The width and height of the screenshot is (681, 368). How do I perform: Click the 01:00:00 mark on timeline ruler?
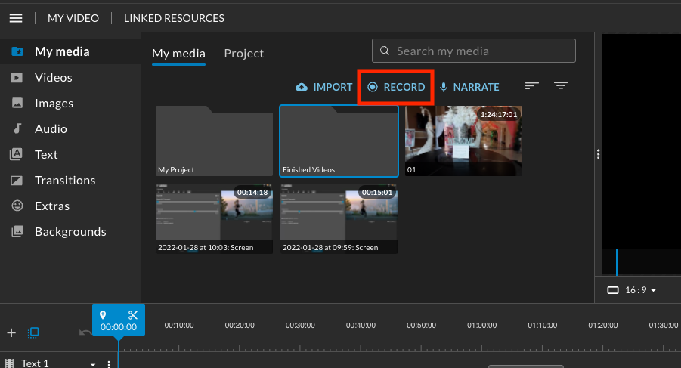481,325
